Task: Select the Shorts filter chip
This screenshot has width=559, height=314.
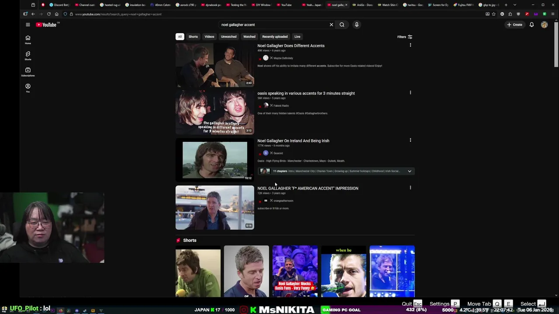Action: pos(193,37)
